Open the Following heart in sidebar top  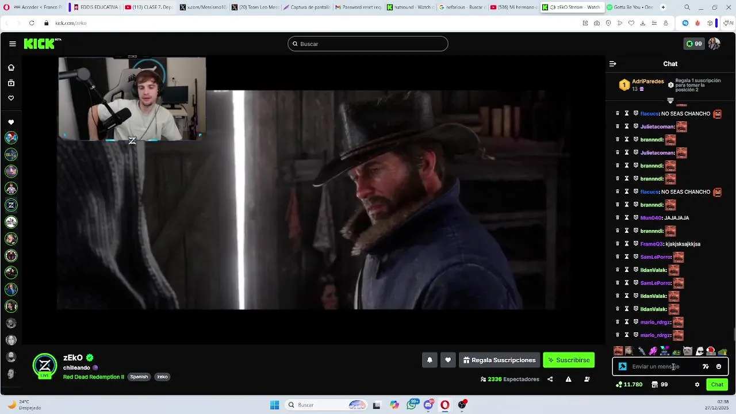click(x=11, y=98)
